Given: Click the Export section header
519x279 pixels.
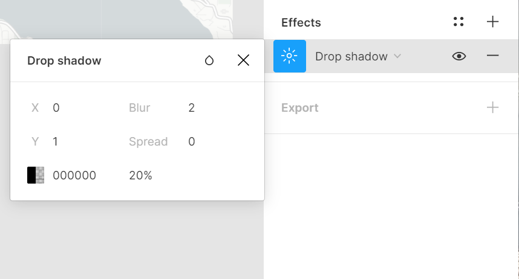Looking at the screenshot, I should pyautogui.click(x=300, y=108).
